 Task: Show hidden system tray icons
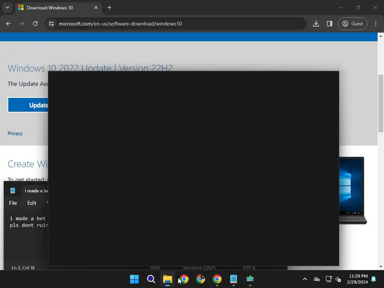(305, 279)
